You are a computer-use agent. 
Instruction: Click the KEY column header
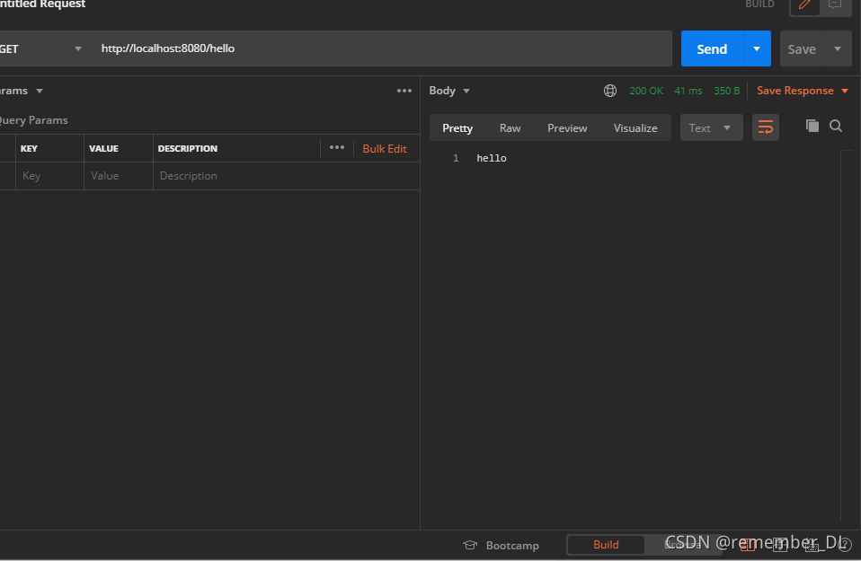point(29,149)
